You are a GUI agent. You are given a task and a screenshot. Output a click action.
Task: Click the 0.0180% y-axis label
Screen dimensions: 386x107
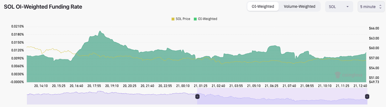click(x=18, y=34)
